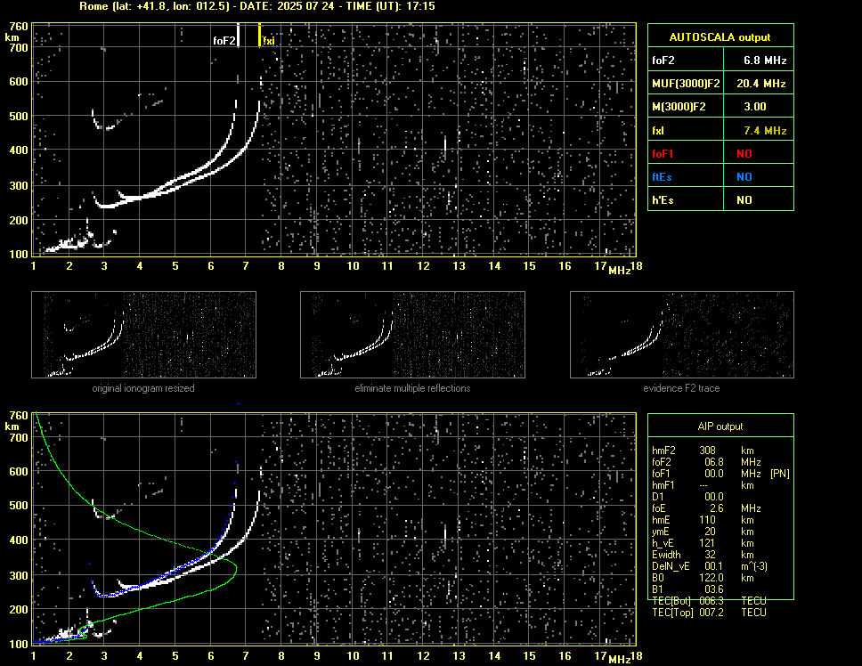Viewport: 862px width, 666px height.
Task: Click the 500 km label on bottom ionogram axis
Action: [18, 506]
